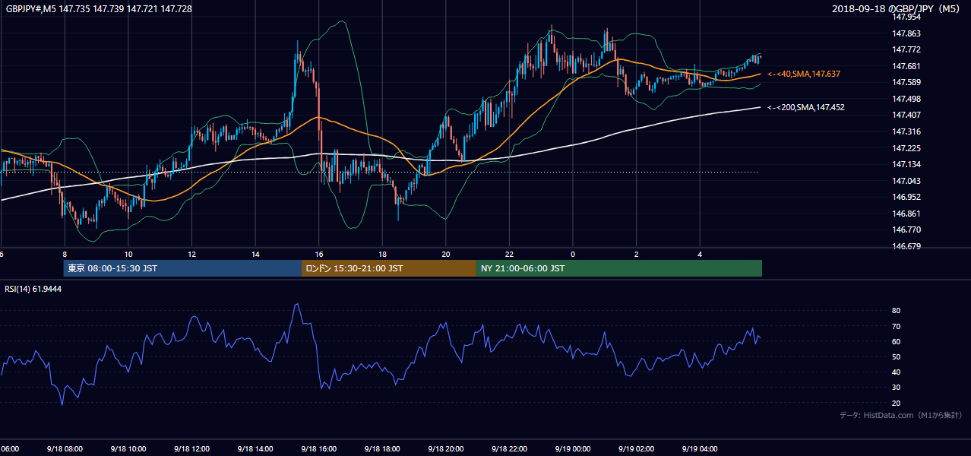This screenshot has width=971, height=456.
Task: Click the 2018-09-18 GBP/JPY (M5) title
Action: coord(896,8)
